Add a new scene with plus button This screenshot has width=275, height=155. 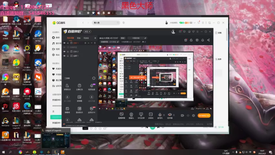(95, 38)
